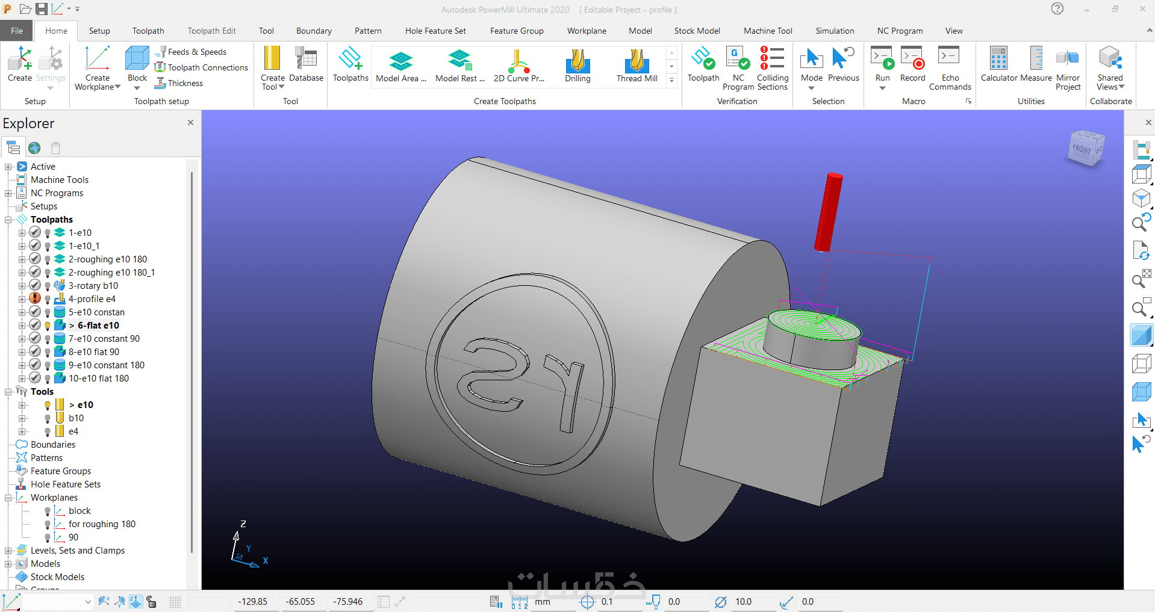The image size is (1155, 612).
Task: Switch to the Boundary ribbon tab
Action: pos(314,31)
